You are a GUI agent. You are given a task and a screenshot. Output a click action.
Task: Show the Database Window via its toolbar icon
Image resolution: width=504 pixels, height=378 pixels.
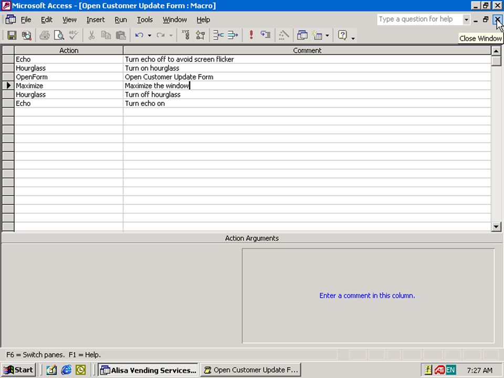pyautogui.click(x=302, y=35)
